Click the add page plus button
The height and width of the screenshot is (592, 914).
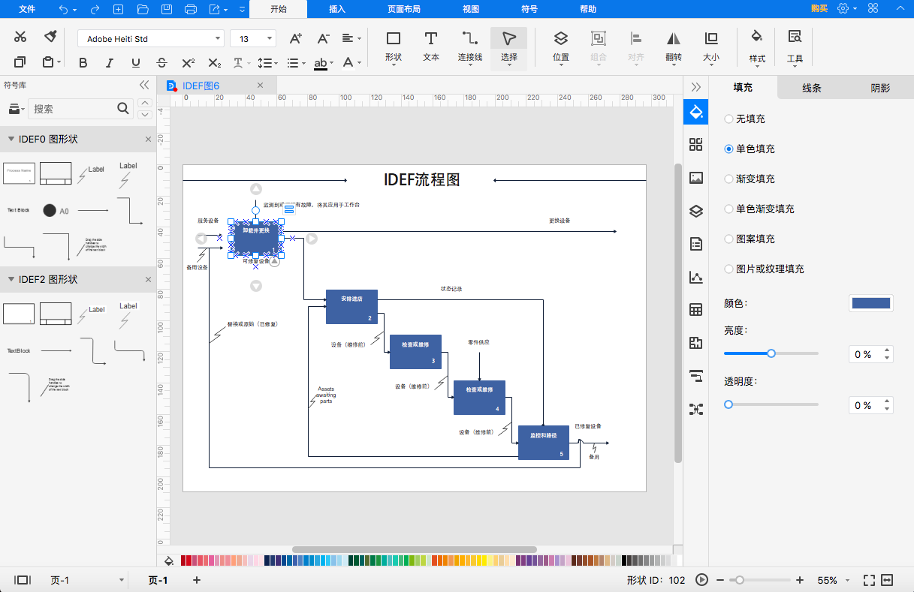(x=197, y=580)
